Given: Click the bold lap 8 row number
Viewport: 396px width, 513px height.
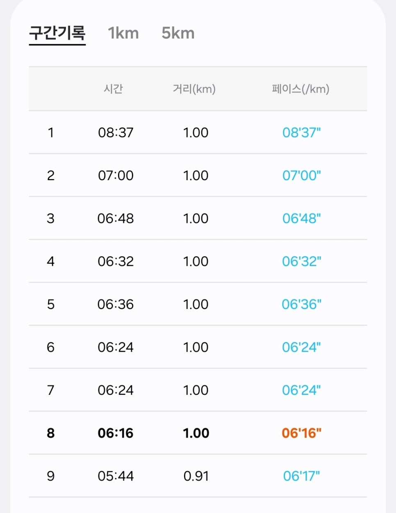Looking at the screenshot, I should coord(50,433).
